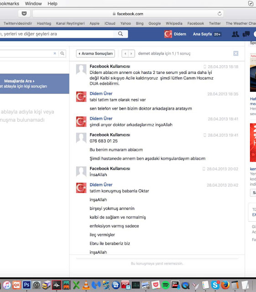The width and height of the screenshot is (256, 292).
Task: Launch Spotify from the dock
Action: [x=165, y=285]
